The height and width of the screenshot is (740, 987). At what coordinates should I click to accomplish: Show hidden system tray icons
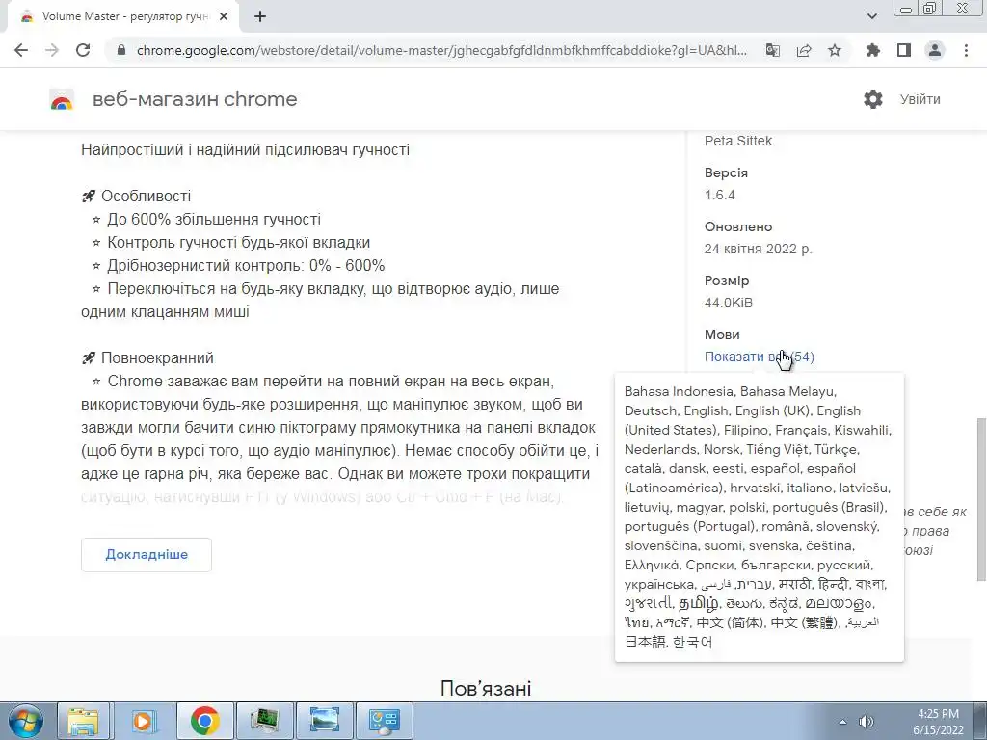pyautogui.click(x=842, y=722)
